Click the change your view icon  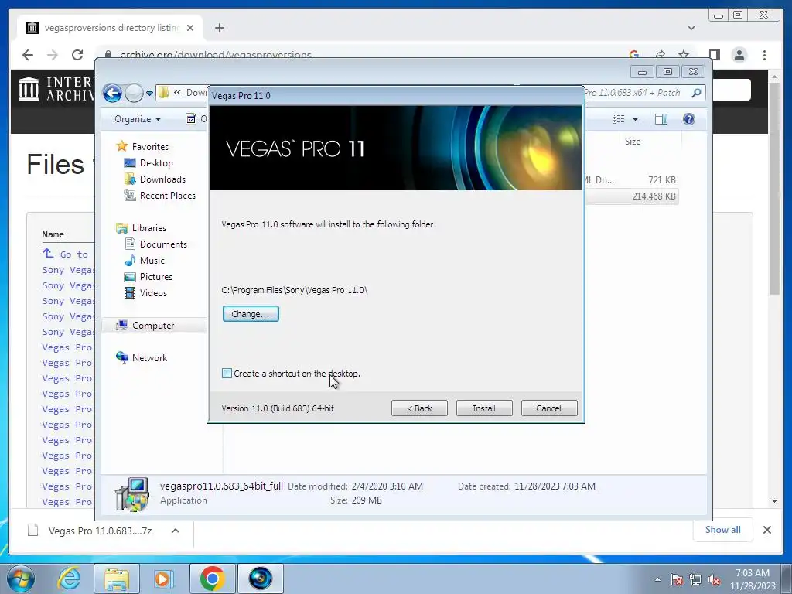pos(619,119)
